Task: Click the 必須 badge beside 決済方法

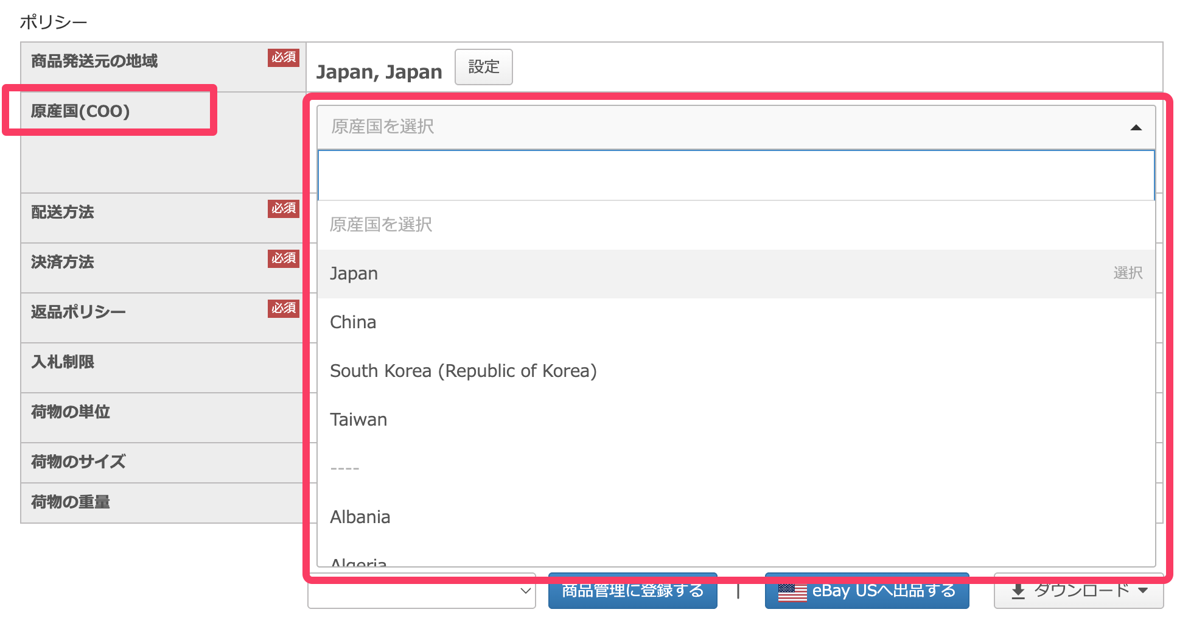Action: [x=283, y=259]
